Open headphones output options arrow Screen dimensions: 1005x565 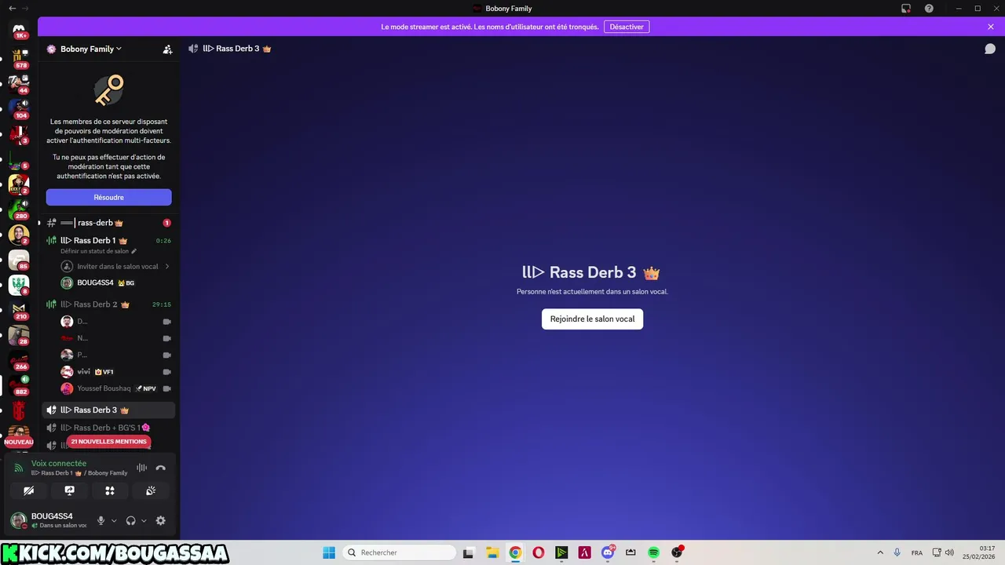coord(144,520)
